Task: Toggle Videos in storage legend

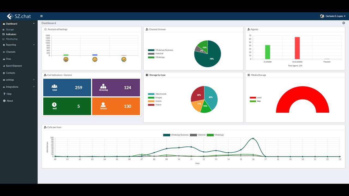Action: point(155,105)
